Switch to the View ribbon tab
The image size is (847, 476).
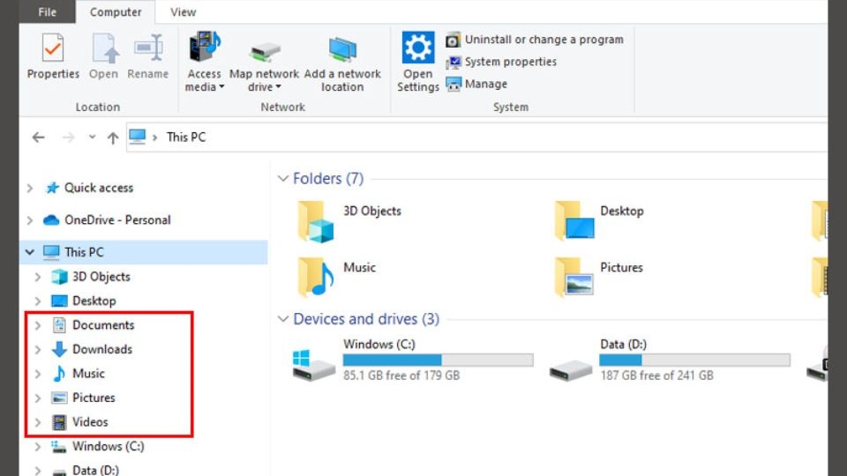coord(184,11)
